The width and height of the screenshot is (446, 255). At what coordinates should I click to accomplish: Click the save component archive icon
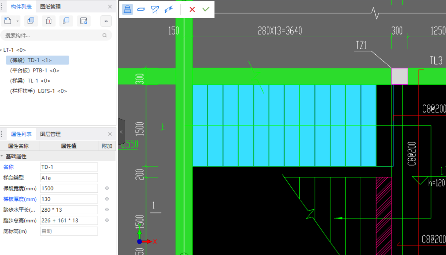tap(84, 21)
